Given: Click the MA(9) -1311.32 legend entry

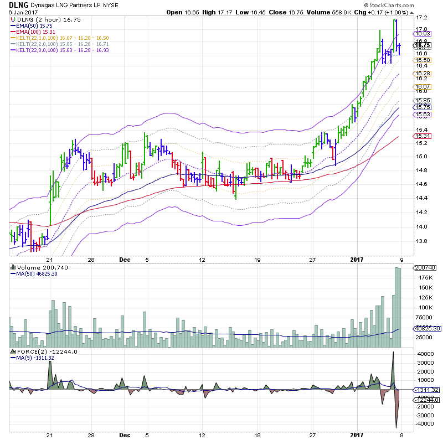Looking at the screenshot, I should [32, 358].
